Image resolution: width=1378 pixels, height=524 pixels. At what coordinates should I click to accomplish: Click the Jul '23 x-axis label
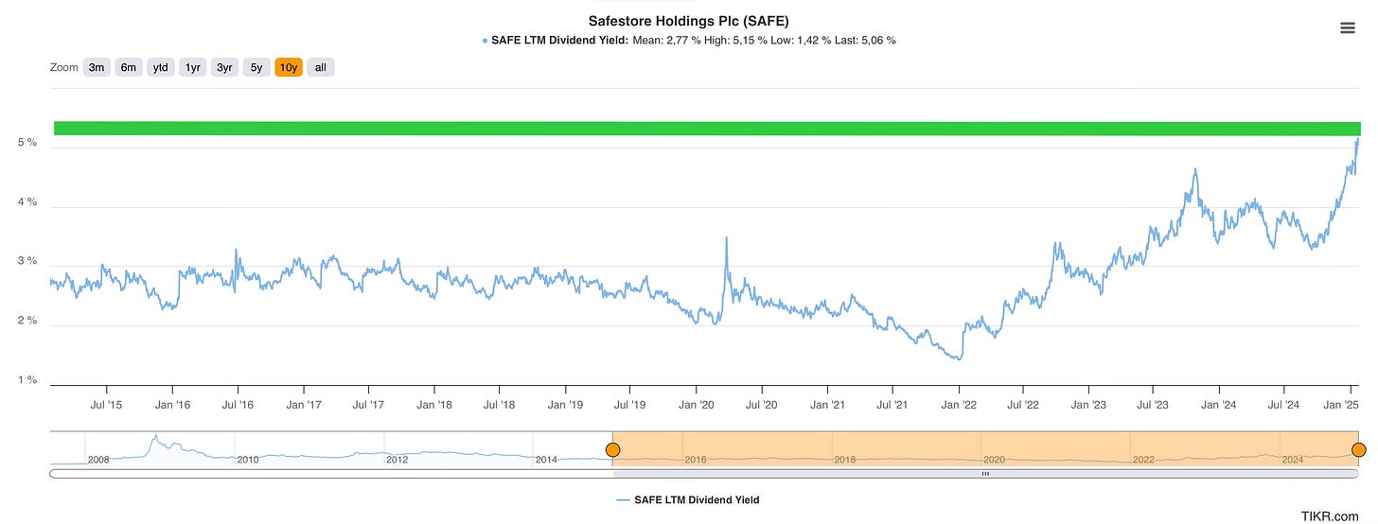1153,405
